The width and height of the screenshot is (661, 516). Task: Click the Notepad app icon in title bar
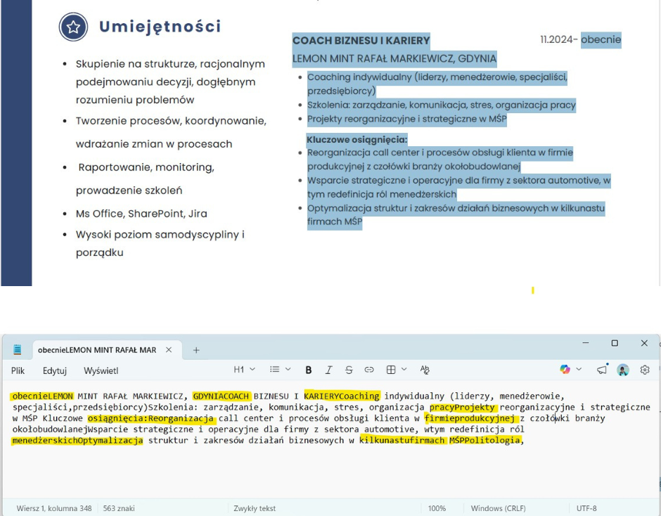tap(18, 349)
